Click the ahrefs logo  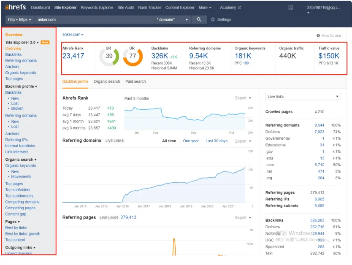(x=16, y=7)
